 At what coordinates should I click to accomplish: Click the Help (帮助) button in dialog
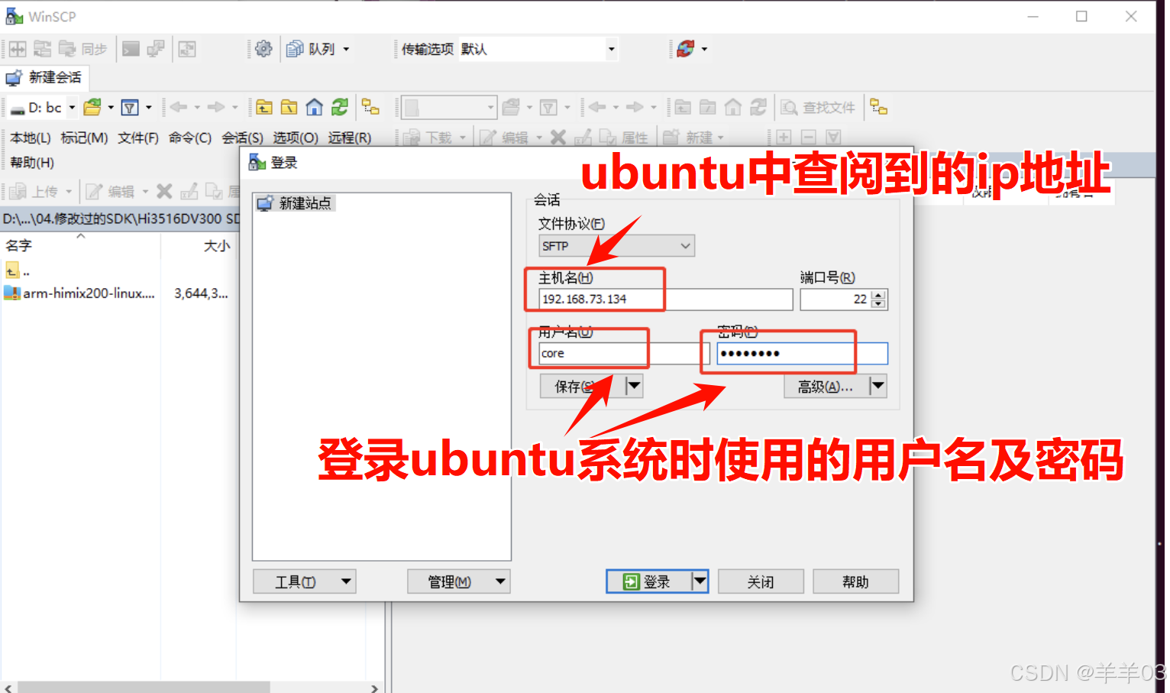855,581
